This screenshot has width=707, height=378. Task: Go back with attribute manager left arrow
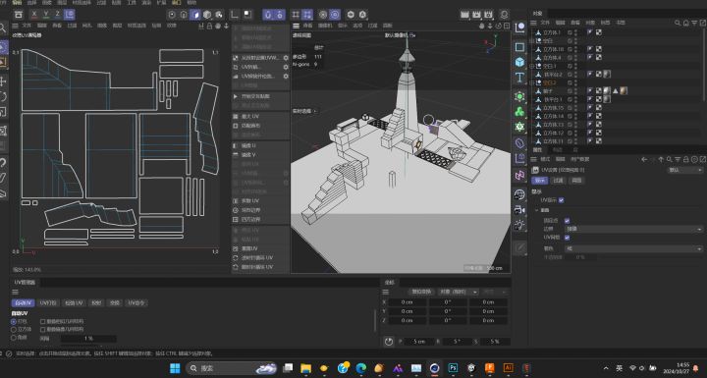[x=644, y=159]
